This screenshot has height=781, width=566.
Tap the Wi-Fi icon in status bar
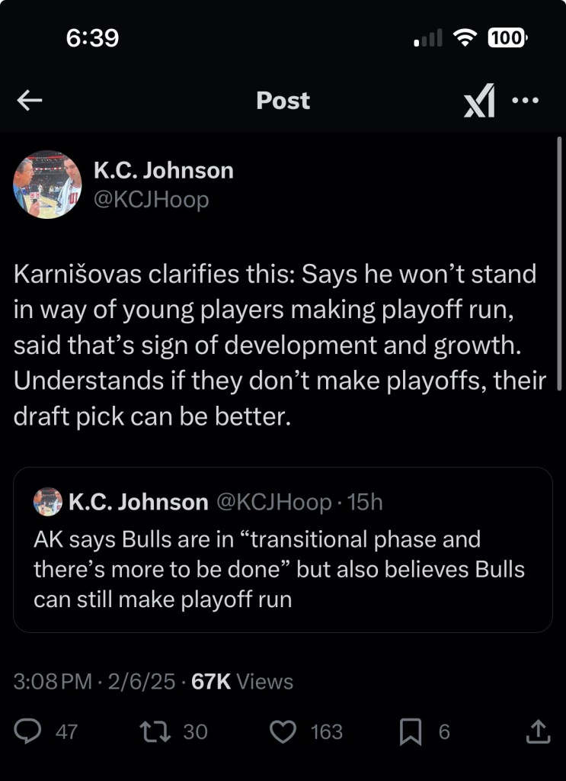coord(462,37)
